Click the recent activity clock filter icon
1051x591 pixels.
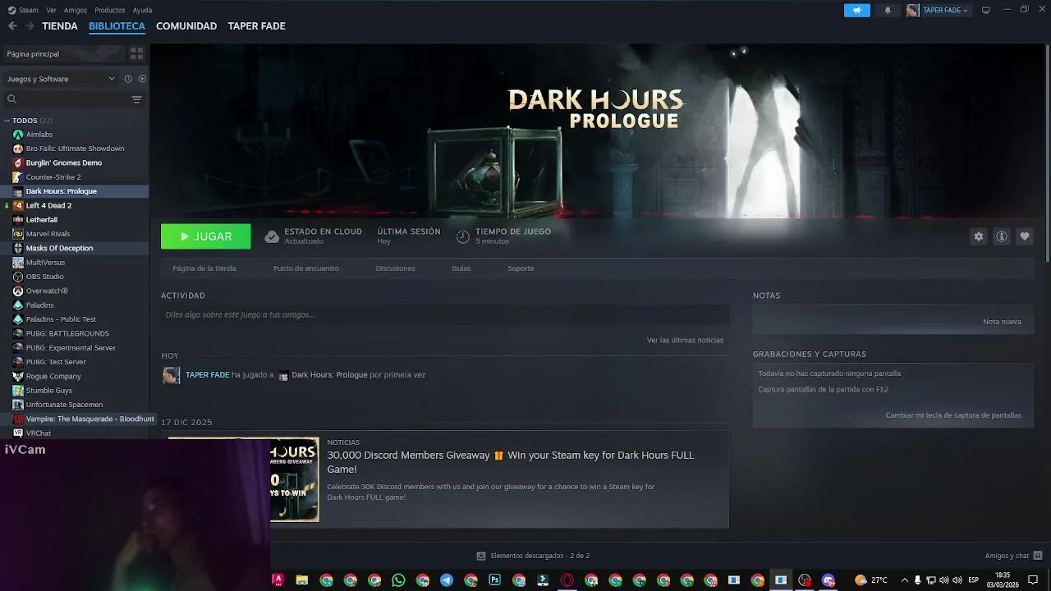[128, 79]
